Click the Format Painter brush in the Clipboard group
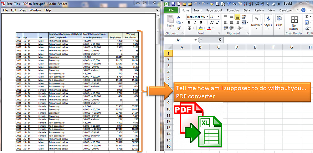Image resolution: width=313 pixels, height=153 pixels. coord(178,28)
